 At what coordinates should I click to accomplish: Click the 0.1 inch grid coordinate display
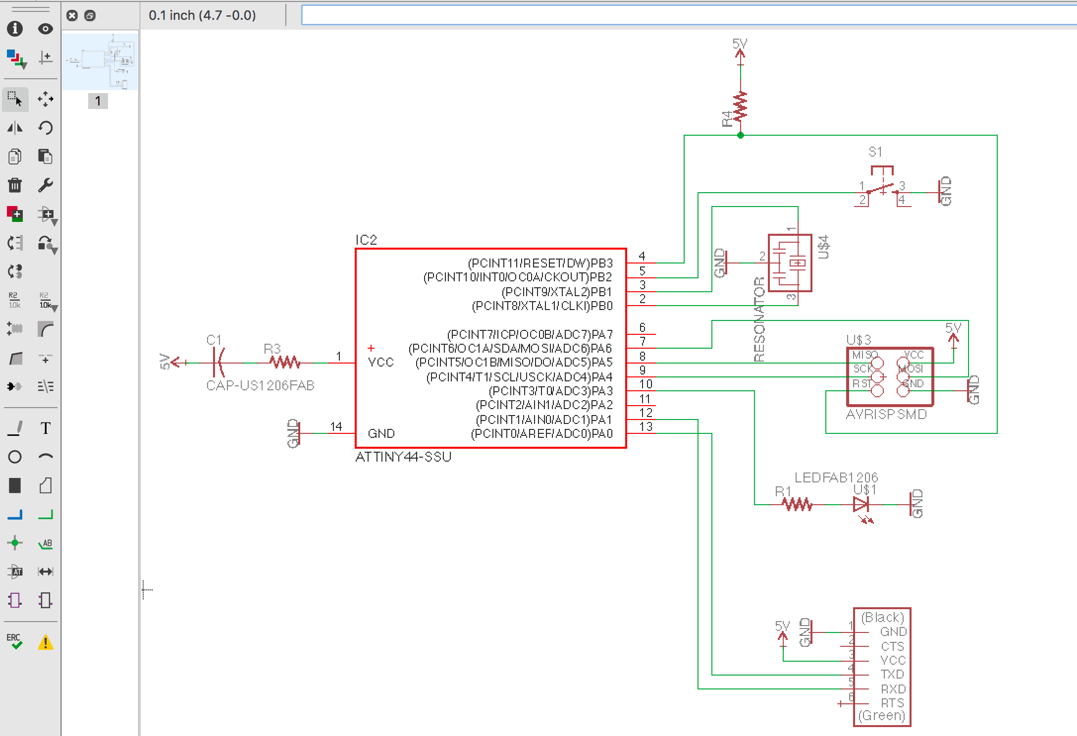point(202,15)
